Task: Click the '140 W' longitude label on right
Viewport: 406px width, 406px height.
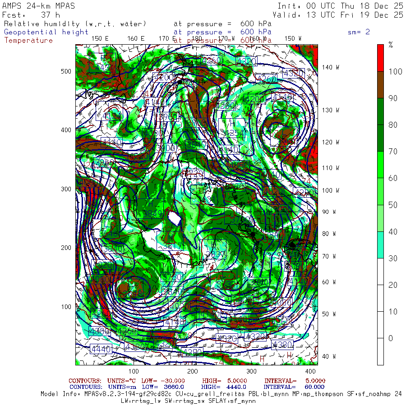Action: (330, 67)
